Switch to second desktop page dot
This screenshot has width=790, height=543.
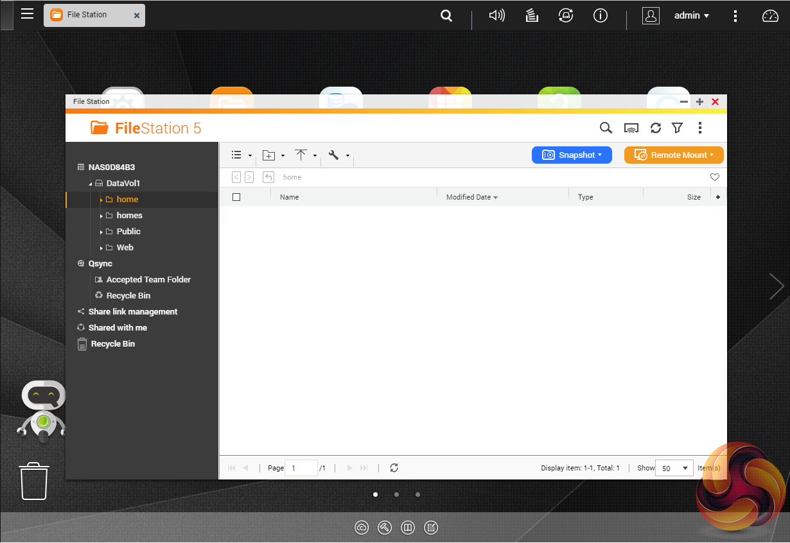tap(396, 495)
